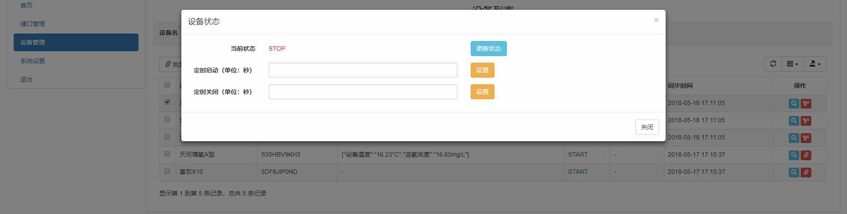
Task: Click the red link icon for 富农X10
Action: [x=806, y=173]
